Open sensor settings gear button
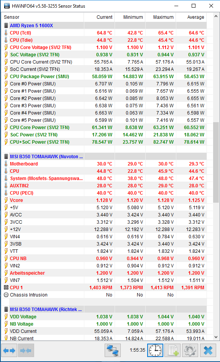The height and width of the screenshot is (362, 220). (190, 351)
